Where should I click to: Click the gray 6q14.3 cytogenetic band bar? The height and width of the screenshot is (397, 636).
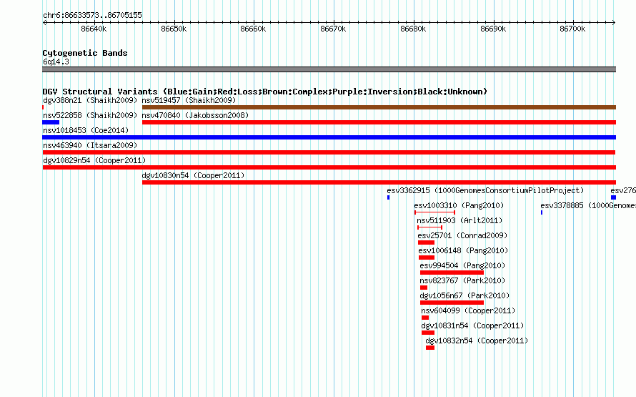point(329,69)
